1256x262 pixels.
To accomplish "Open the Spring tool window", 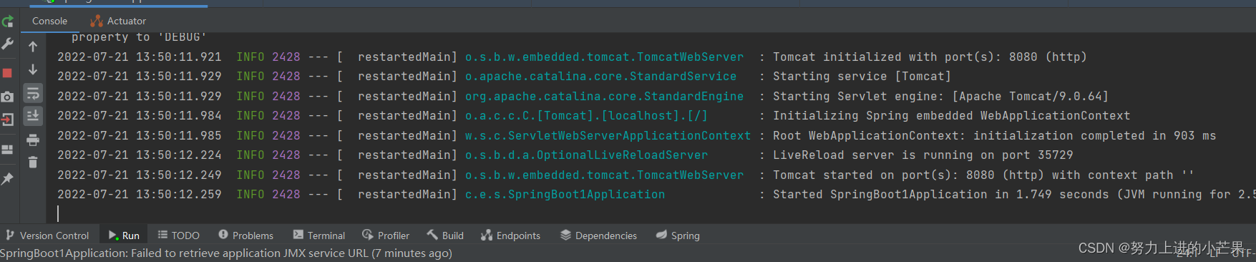I will 678,235.
